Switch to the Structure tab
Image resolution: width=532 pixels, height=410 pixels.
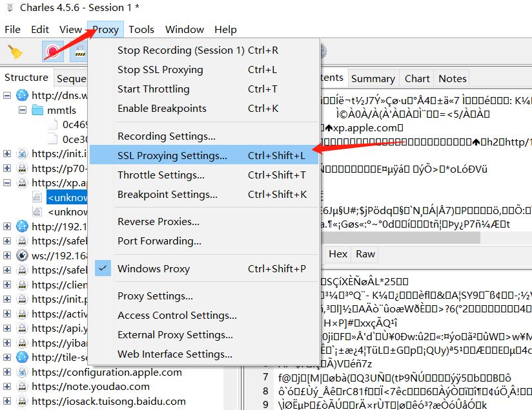[x=26, y=78]
